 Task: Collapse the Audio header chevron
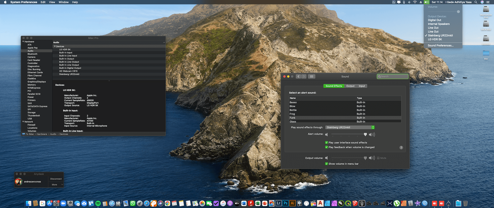(x=164, y=42)
